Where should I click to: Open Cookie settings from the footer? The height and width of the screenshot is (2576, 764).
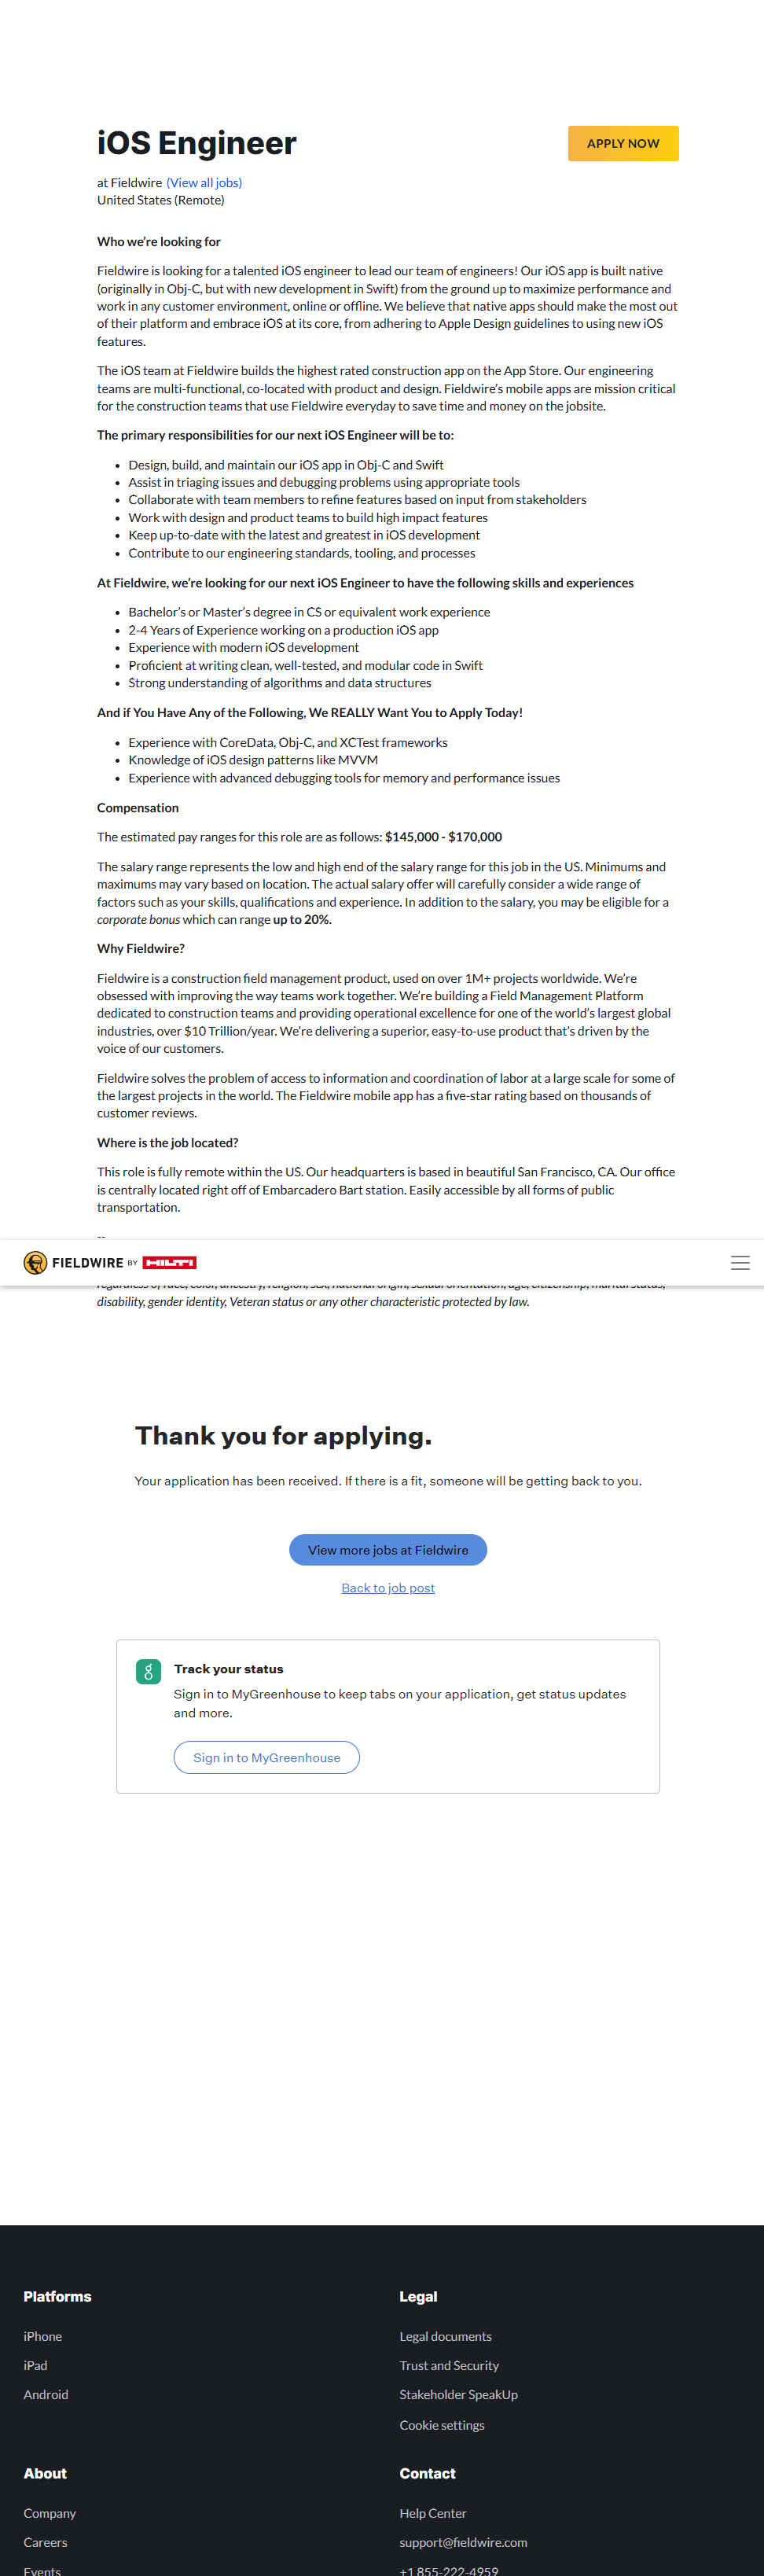442,2425
